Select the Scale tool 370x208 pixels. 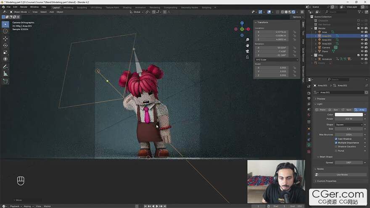coord(5,52)
